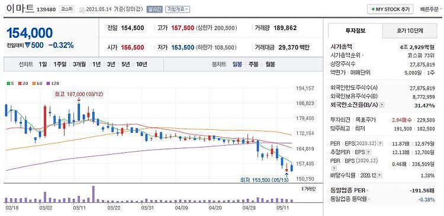444x216 pixels.
Task: Click the 고가 value 157,500
Action: (183, 28)
